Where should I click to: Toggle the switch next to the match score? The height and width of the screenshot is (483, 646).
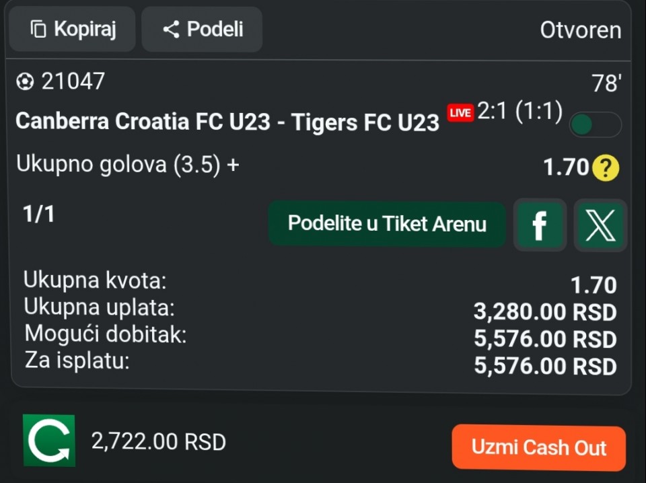click(x=595, y=124)
